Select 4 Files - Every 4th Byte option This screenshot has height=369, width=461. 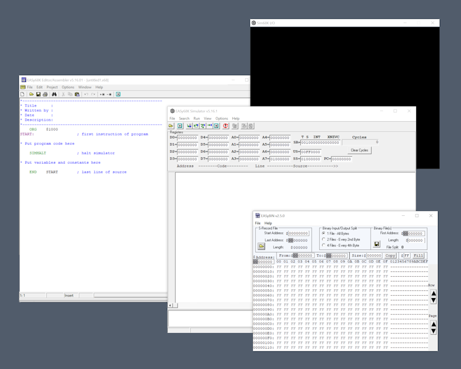point(340,245)
